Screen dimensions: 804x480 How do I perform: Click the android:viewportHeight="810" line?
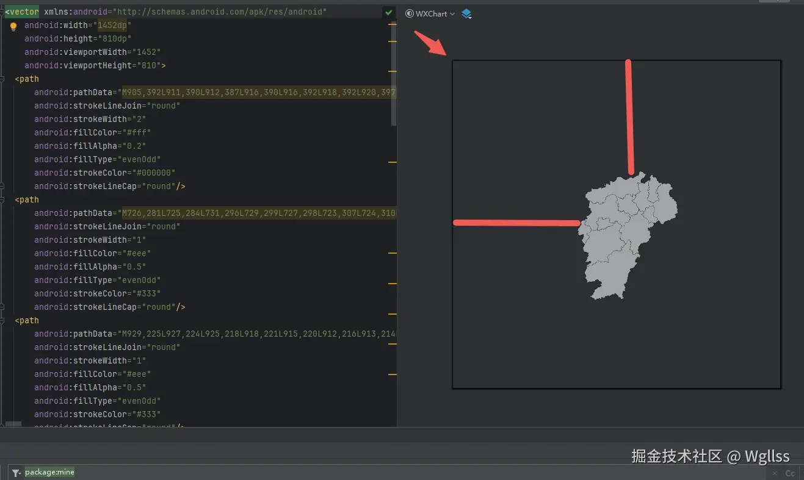pyautogui.click(x=95, y=65)
